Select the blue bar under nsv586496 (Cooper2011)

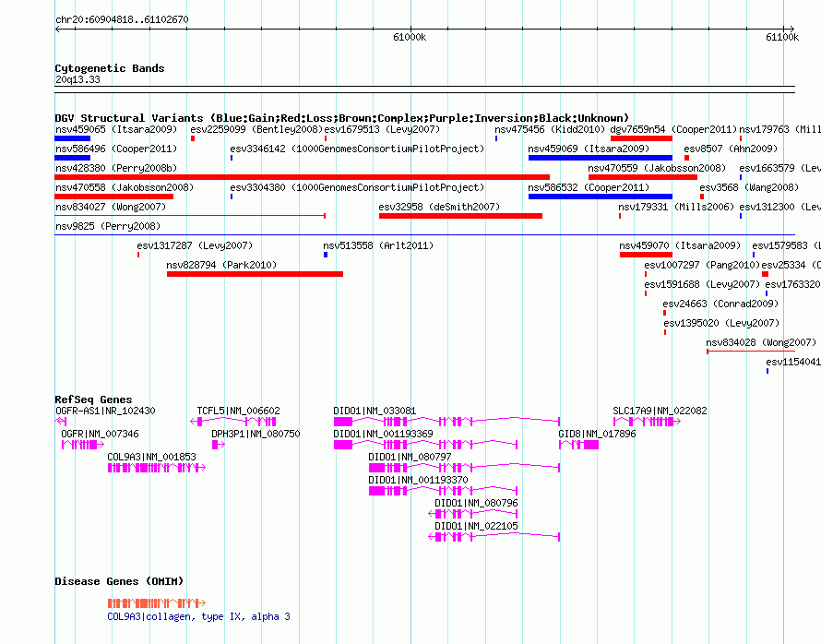73,158
